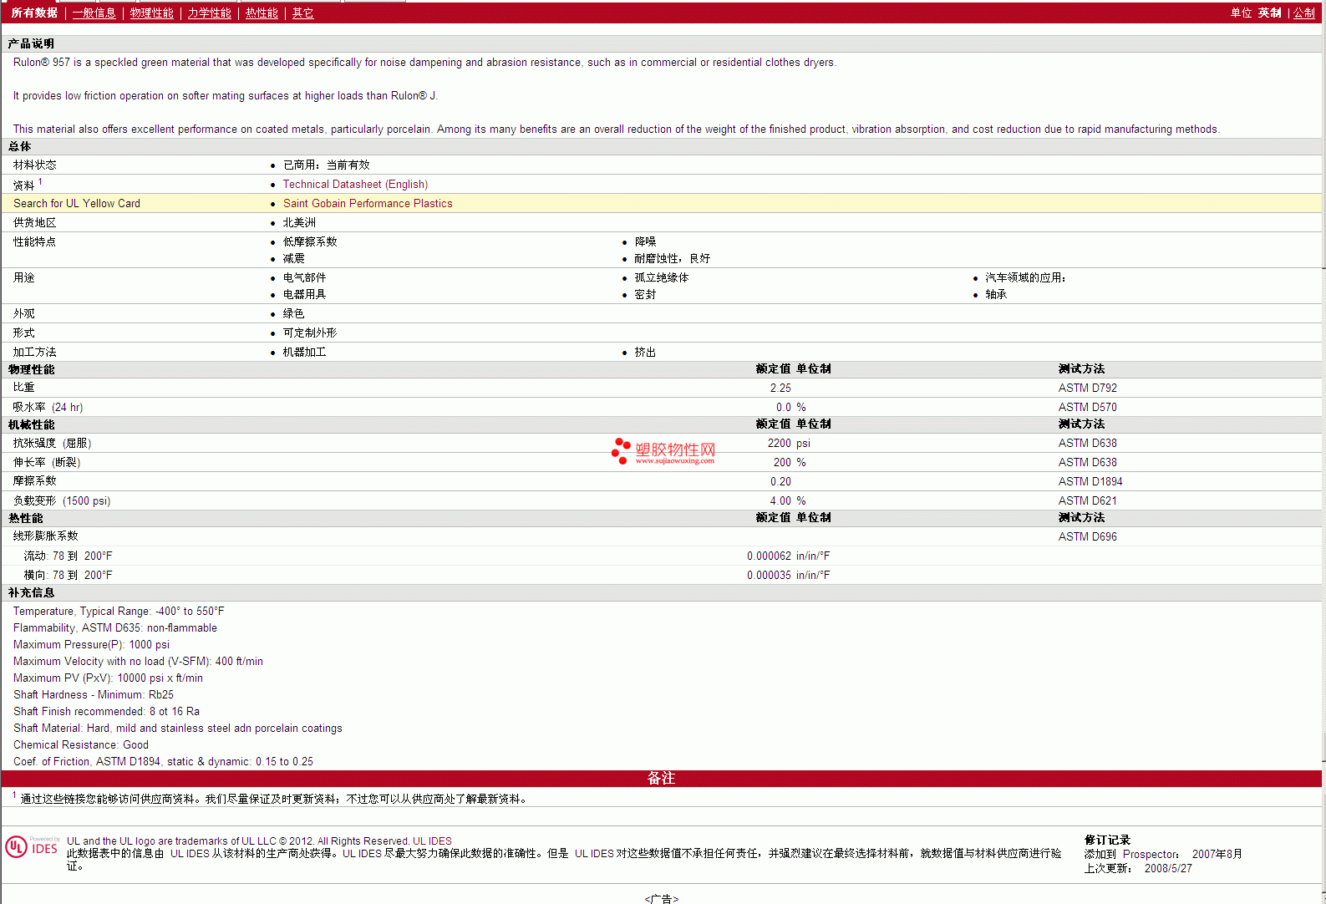
Task: Select the ASTM D696 test method cell
Action: (x=1087, y=537)
